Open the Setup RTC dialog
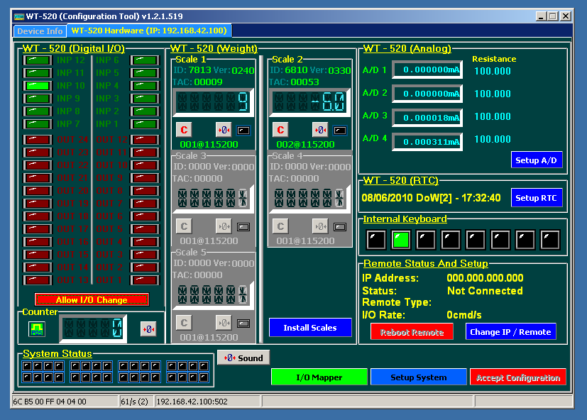This screenshot has width=587, height=420. (536, 198)
